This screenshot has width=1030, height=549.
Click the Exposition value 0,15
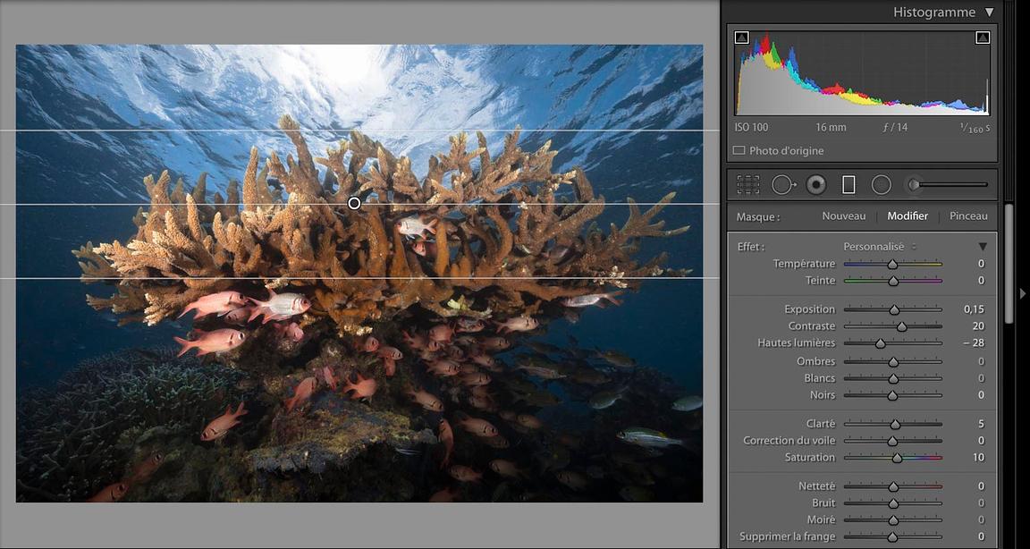click(x=975, y=309)
